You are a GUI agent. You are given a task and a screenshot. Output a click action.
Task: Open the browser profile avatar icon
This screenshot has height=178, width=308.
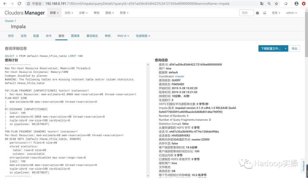coord(296,3)
